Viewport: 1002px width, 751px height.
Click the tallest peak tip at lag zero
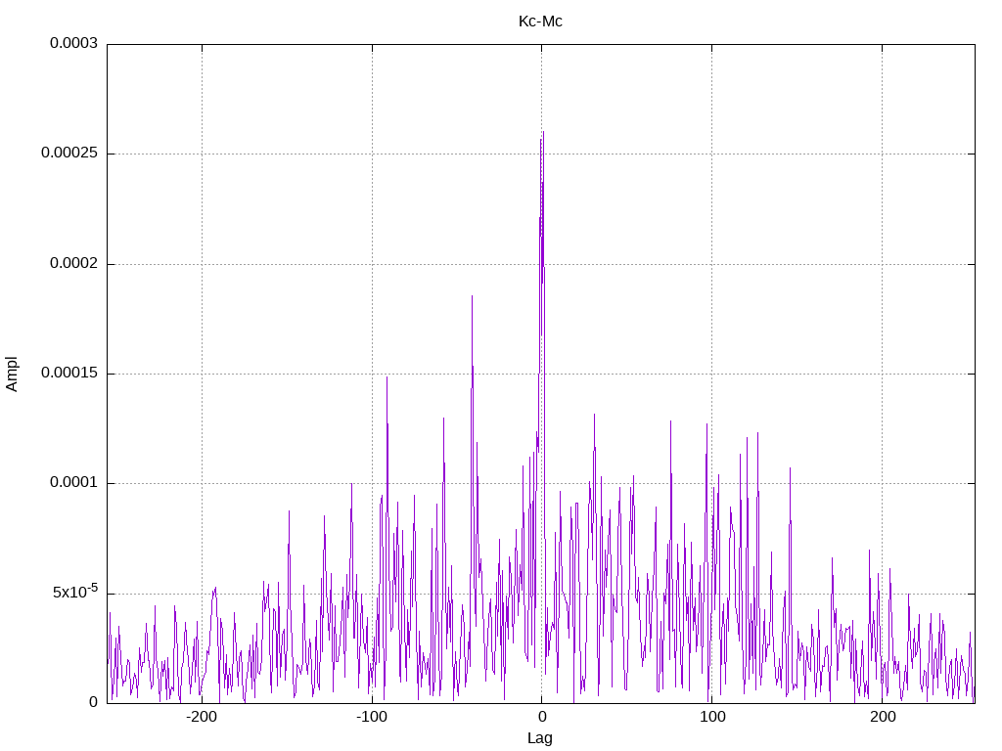(543, 132)
